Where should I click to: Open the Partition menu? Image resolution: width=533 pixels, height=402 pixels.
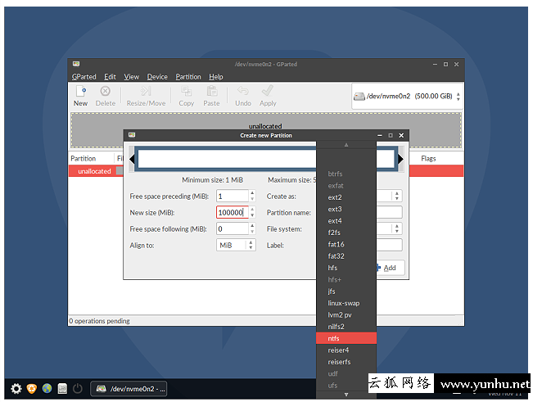coord(188,77)
